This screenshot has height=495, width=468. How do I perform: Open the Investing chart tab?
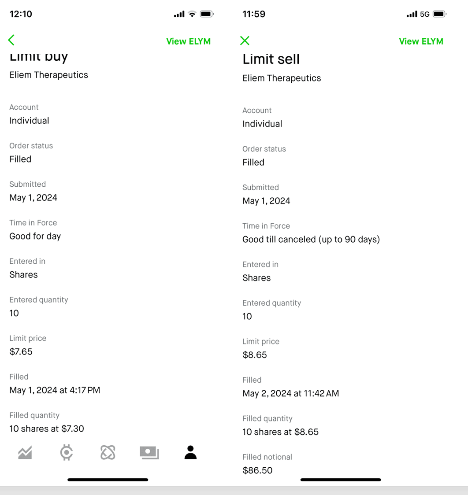click(25, 452)
